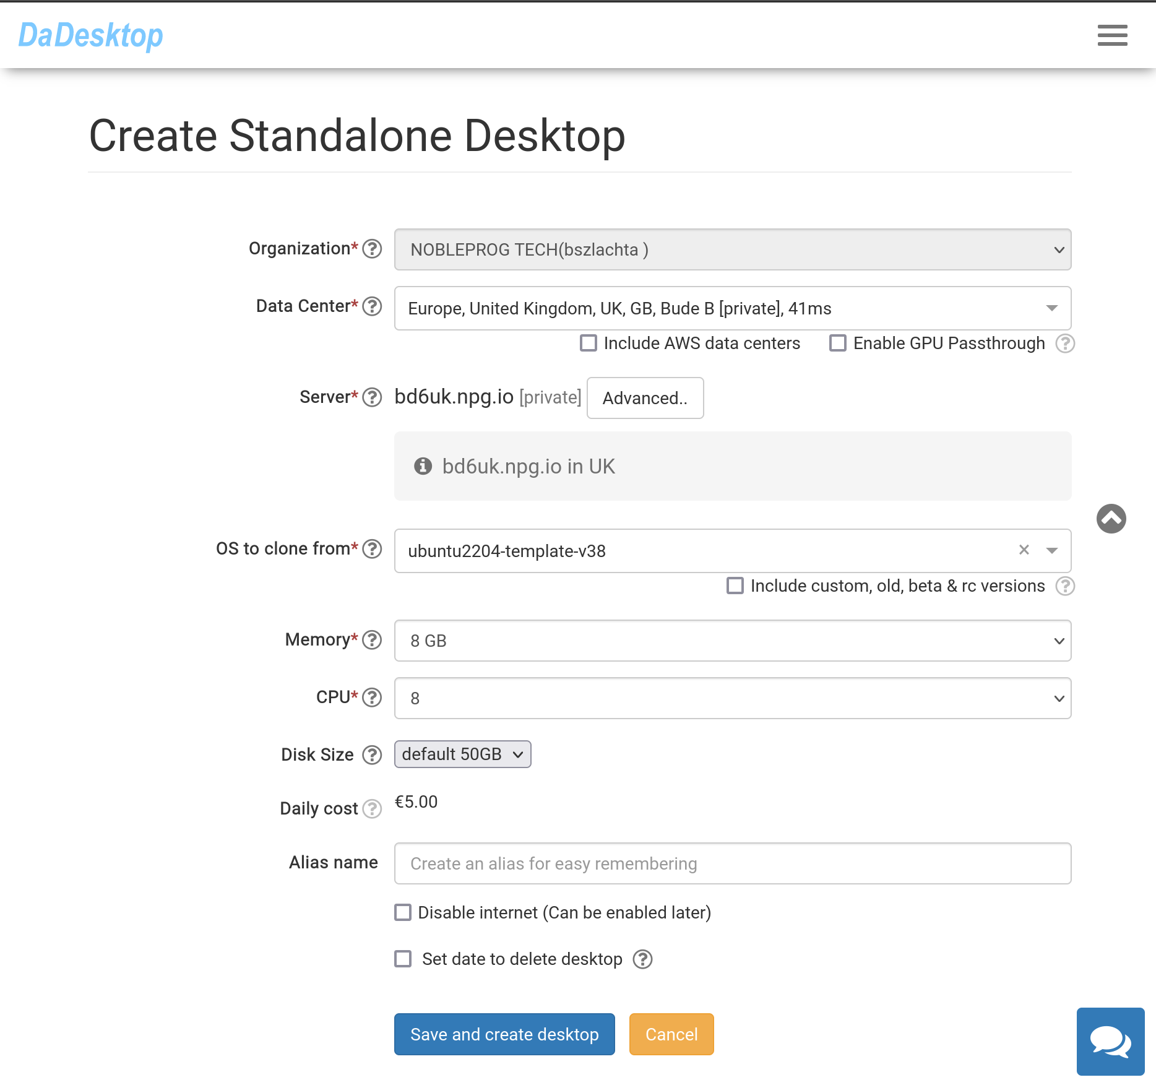Enable Set date to delete desktop
Image resolution: width=1156 pixels, height=1085 pixels.
(403, 959)
